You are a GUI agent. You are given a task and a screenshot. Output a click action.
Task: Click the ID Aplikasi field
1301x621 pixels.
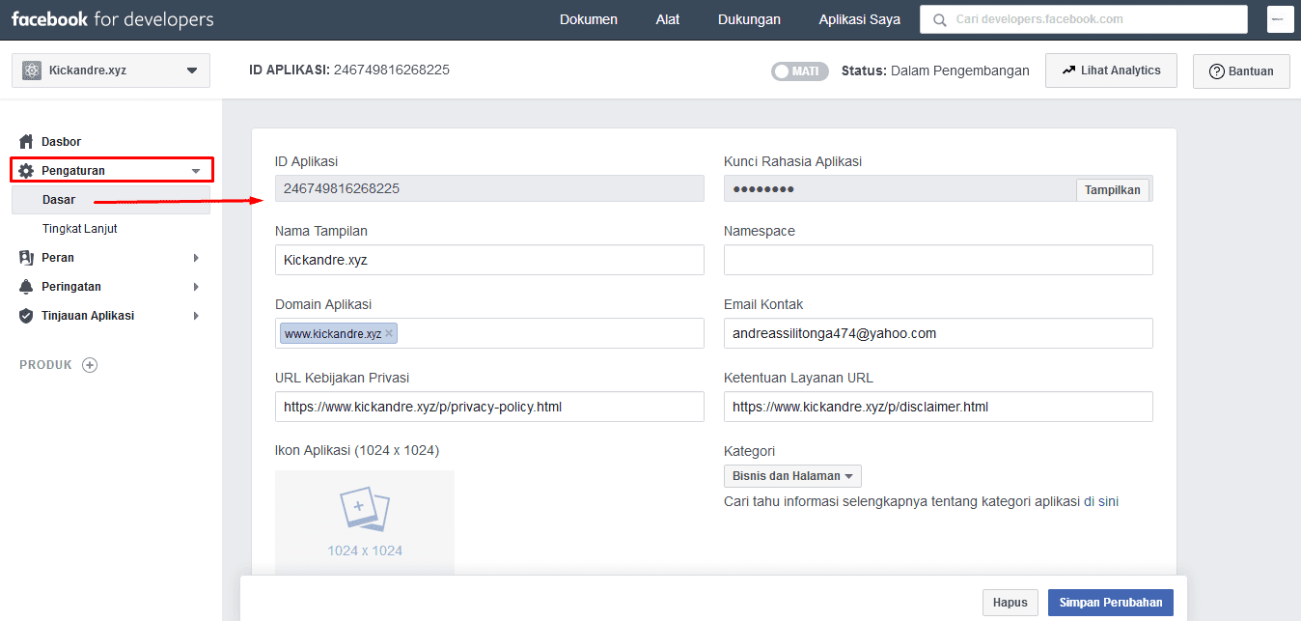click(x=489, y=188)
